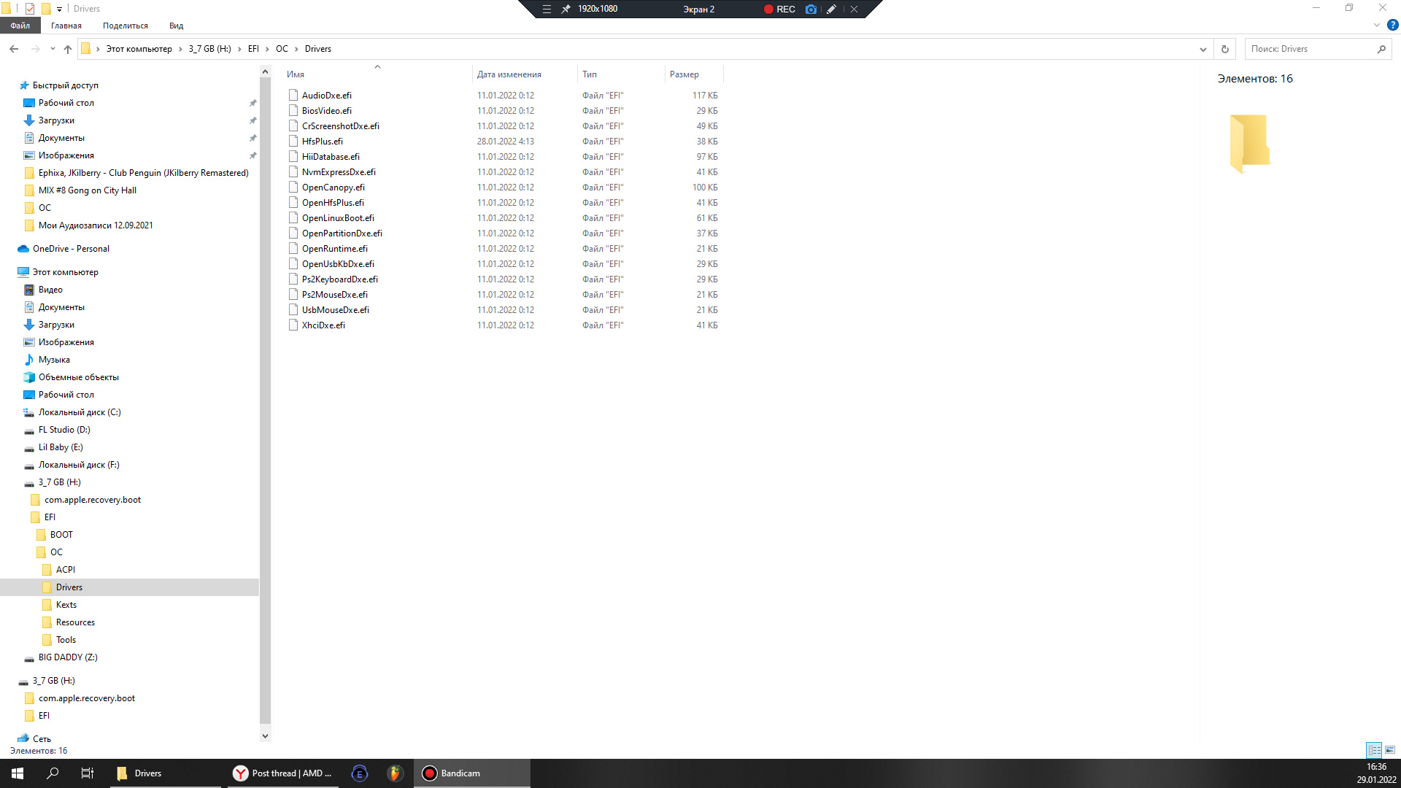Image resolution: width=1401 pixels, height=788 pixels.
Task: Open the Bandicam hamburger menu icon
Action: (x=547, y=9)
